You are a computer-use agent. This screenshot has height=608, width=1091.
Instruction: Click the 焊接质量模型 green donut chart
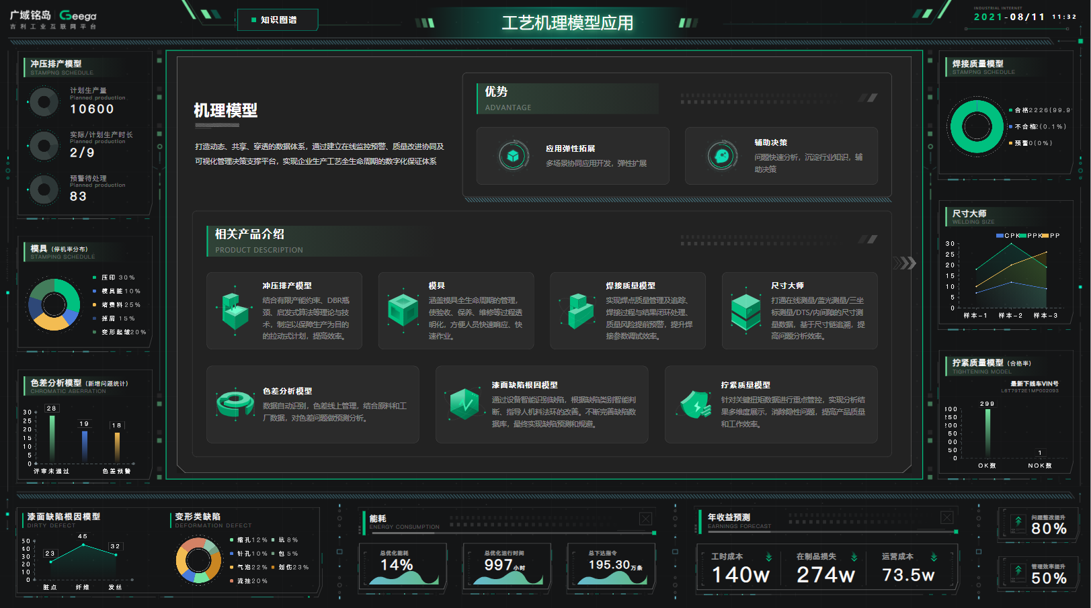(977, 126)
